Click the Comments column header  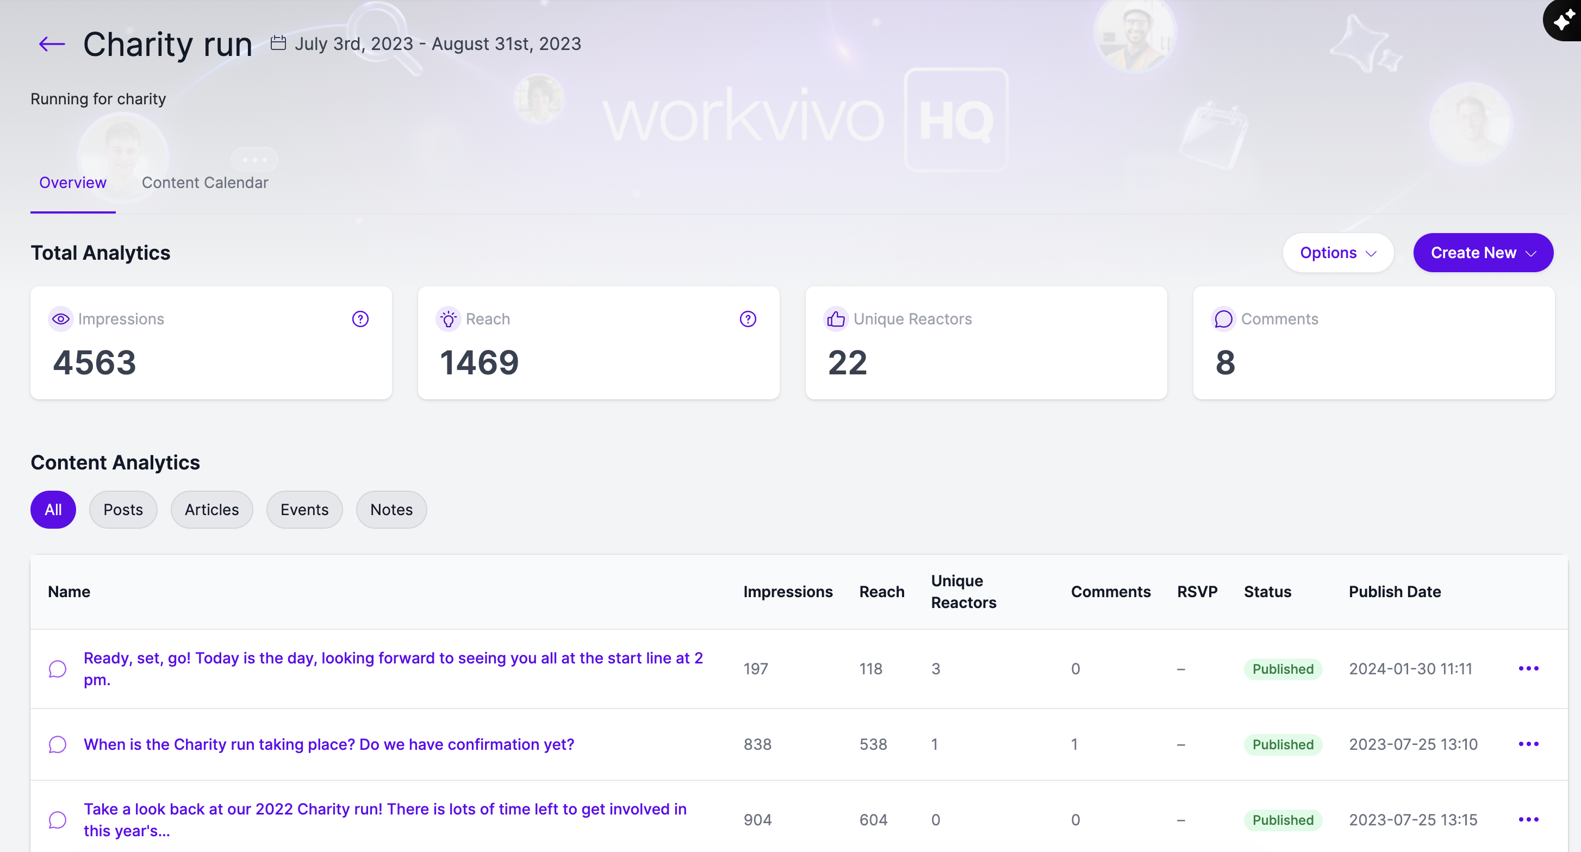point(1111,592)
